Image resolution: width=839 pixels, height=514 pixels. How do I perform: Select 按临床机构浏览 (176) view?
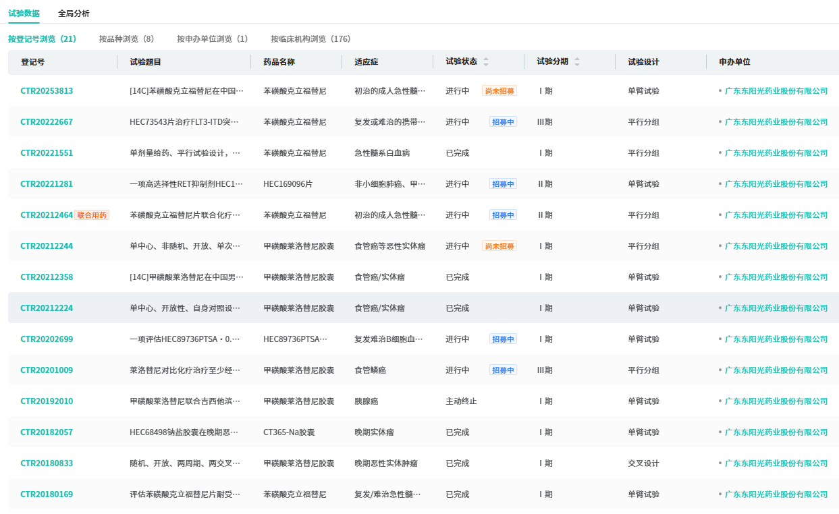click(310, 39)
